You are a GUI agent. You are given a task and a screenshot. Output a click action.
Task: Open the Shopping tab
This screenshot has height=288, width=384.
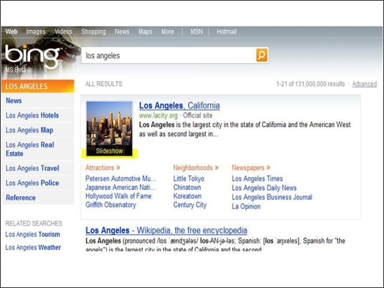94,32
